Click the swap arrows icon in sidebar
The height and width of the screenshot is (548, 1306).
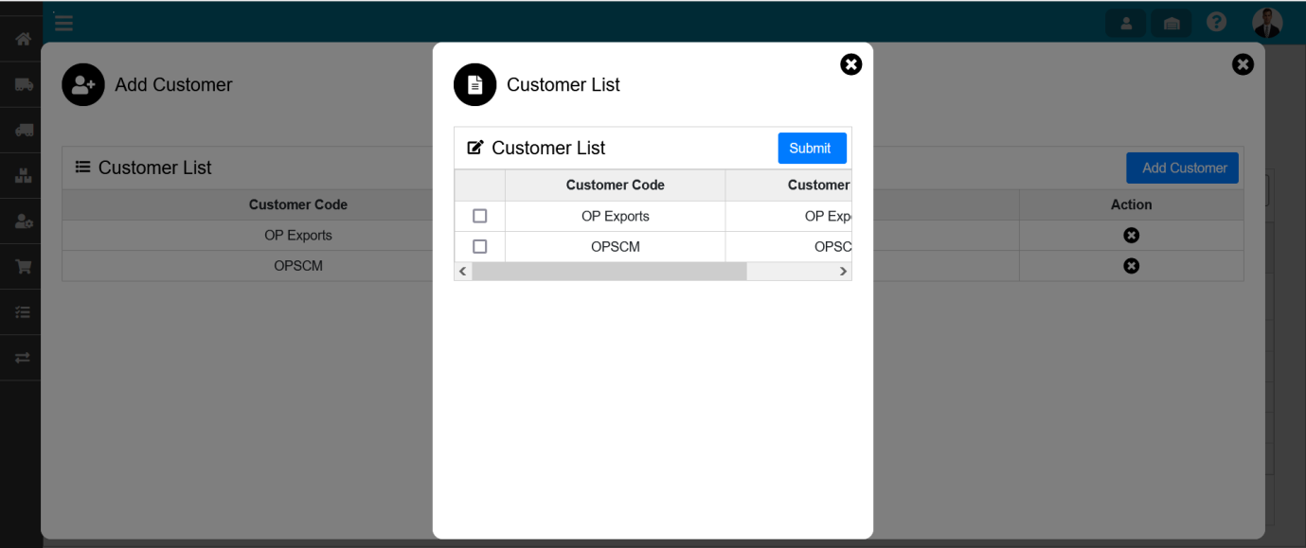click(x=23, y=358)
